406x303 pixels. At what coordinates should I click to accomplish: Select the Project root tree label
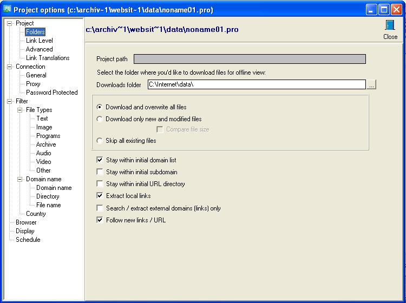(25, 23)
